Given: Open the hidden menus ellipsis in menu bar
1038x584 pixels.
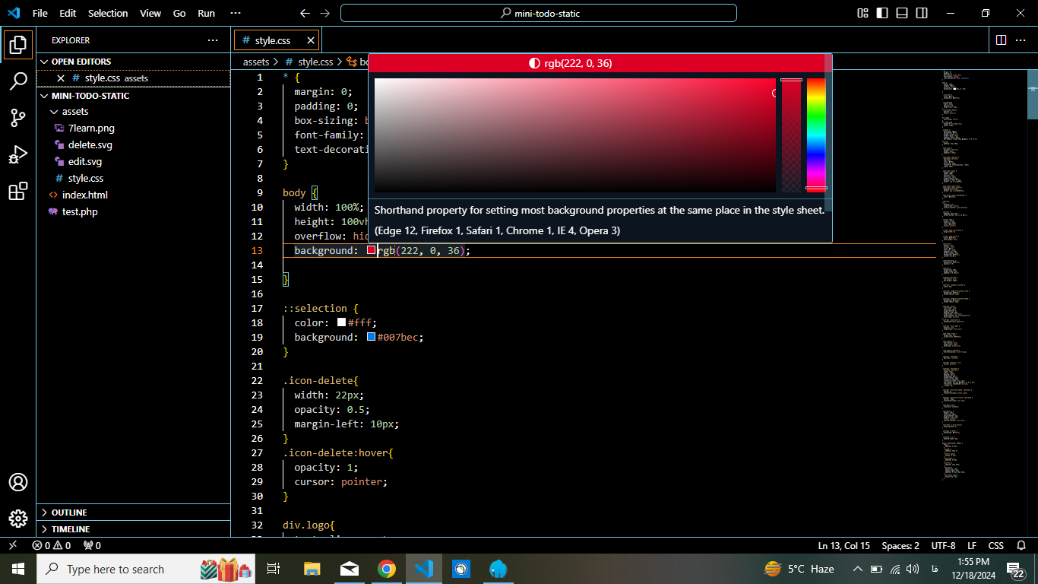Looking at the screenshot, I should [x=235, y=13].
